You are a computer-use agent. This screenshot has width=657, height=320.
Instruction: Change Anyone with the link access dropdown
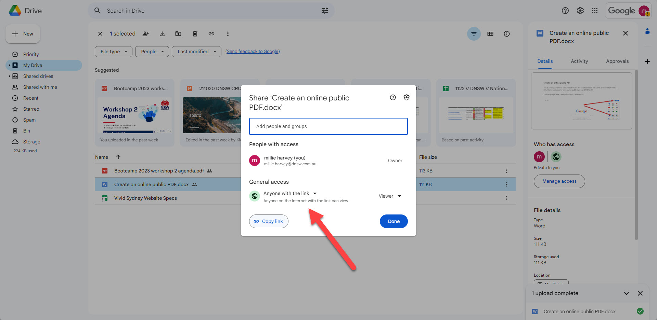(290, 193)
